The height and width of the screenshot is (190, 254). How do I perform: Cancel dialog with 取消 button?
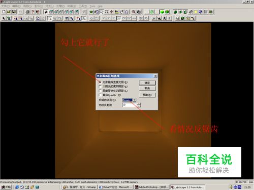147,88
